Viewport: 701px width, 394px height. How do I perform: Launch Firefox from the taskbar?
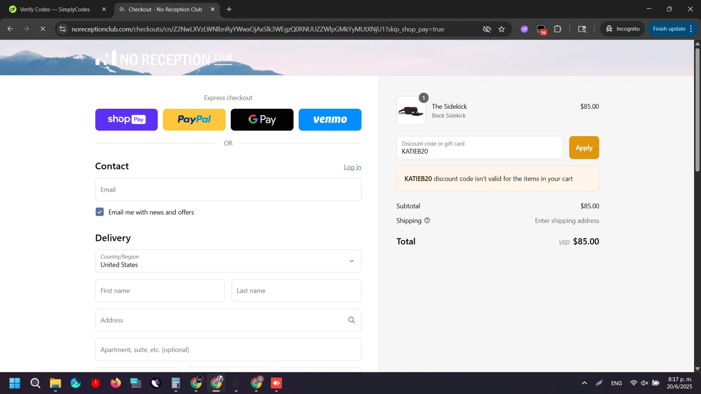(115, 383)
